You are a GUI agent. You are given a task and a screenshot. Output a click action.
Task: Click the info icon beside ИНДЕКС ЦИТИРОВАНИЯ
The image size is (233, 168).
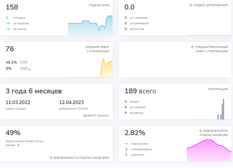coord(191,5)
